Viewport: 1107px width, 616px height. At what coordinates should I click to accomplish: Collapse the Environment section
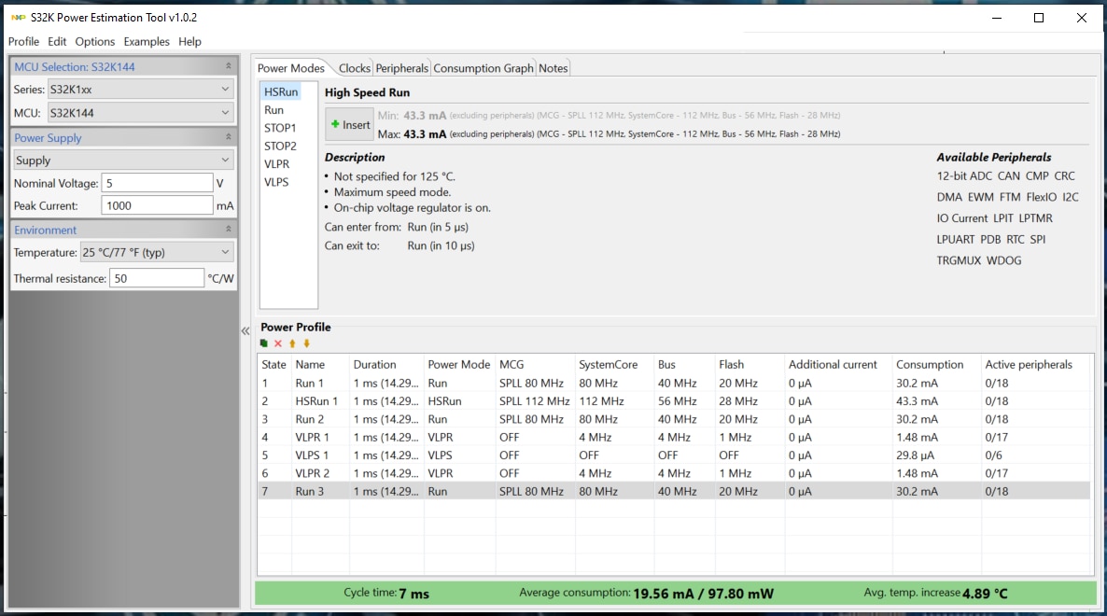(x=229, y=230)
